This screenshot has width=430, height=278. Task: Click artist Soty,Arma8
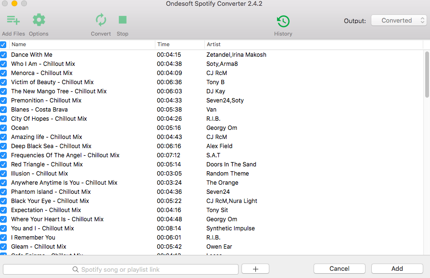(x=222, y=64)
